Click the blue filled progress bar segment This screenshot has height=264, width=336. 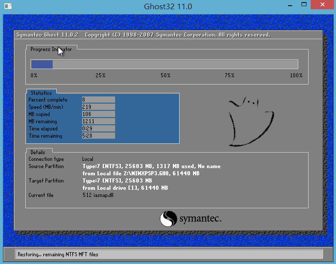click(42, 64)
